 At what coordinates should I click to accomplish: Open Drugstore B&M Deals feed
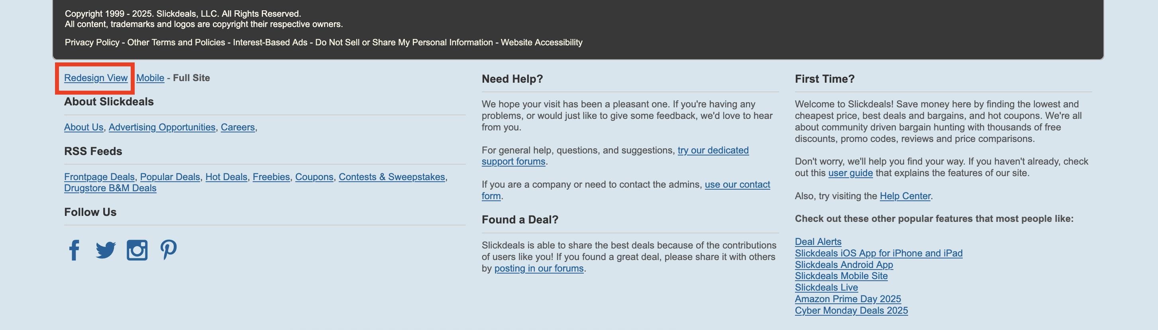point(110,188)
